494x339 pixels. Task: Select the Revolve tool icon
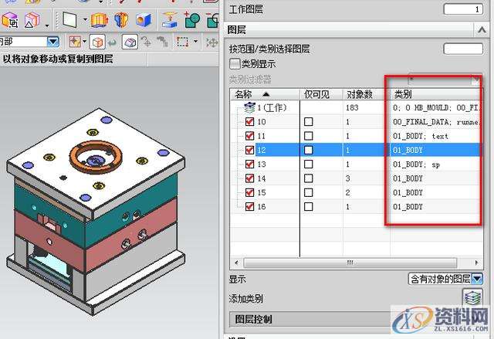121,19
